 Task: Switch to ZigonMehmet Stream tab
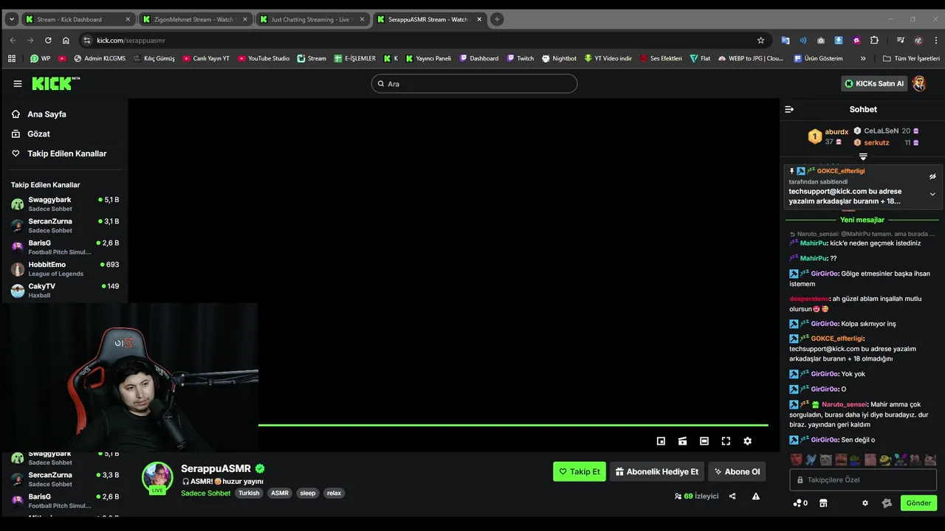click(195, 19)
